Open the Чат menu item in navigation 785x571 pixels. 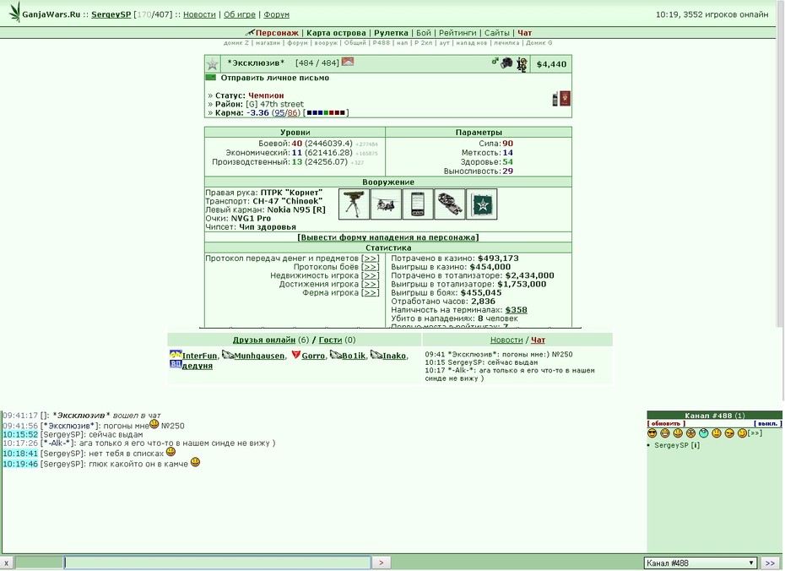tap(525, 33)
